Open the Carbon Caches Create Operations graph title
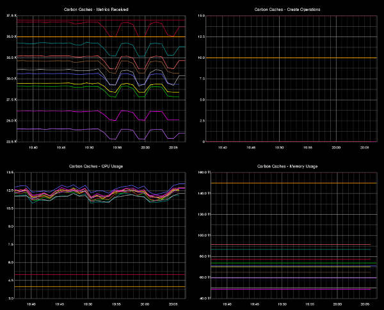This screenshot has width=384, height=310. [x=288, y=10]
